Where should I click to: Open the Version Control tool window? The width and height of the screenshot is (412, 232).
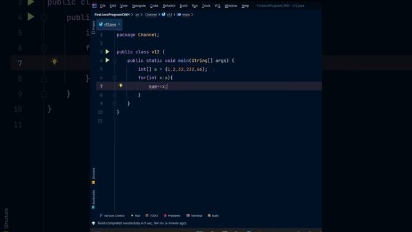112,216
